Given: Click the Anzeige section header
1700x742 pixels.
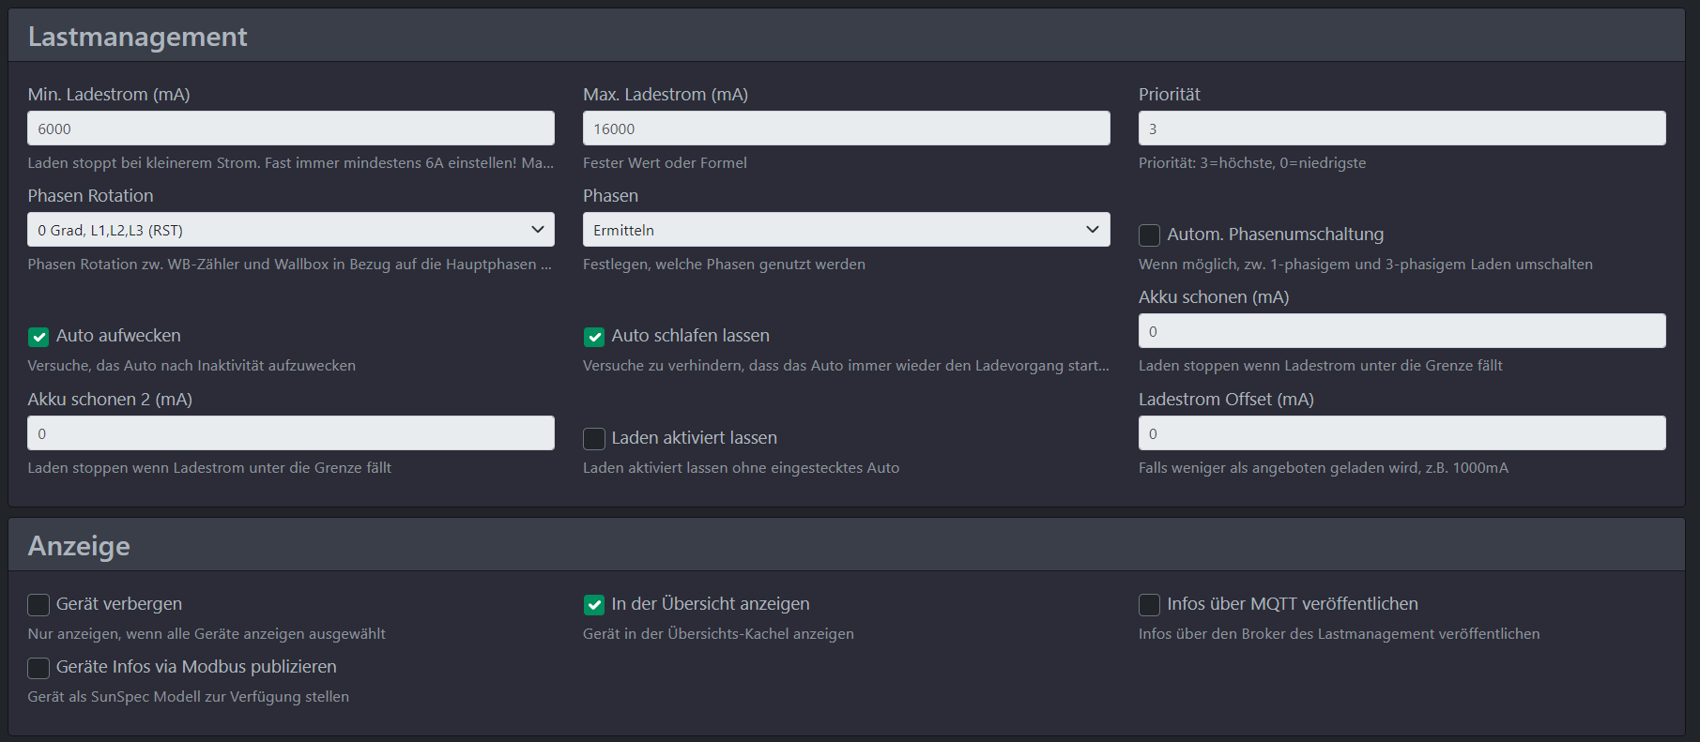Looking at the screenshot, I should click(x=79, y=546).
